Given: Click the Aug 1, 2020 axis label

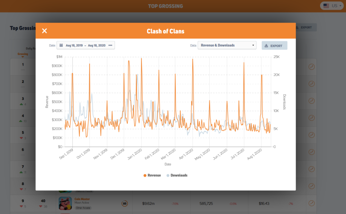Looking at the screenshot, I should 254,154.
